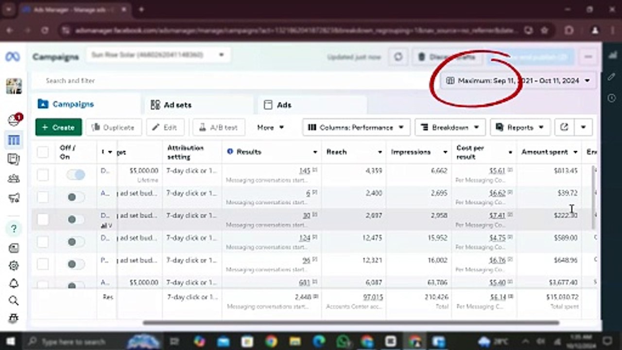The height and width of the screenshot is (350, 622).
Task: Select the Campaigns table icon in sidebar
Action: [14, 140]
